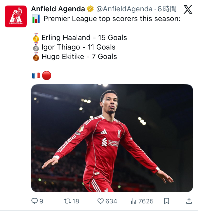Click the gold verified badge

91,9
